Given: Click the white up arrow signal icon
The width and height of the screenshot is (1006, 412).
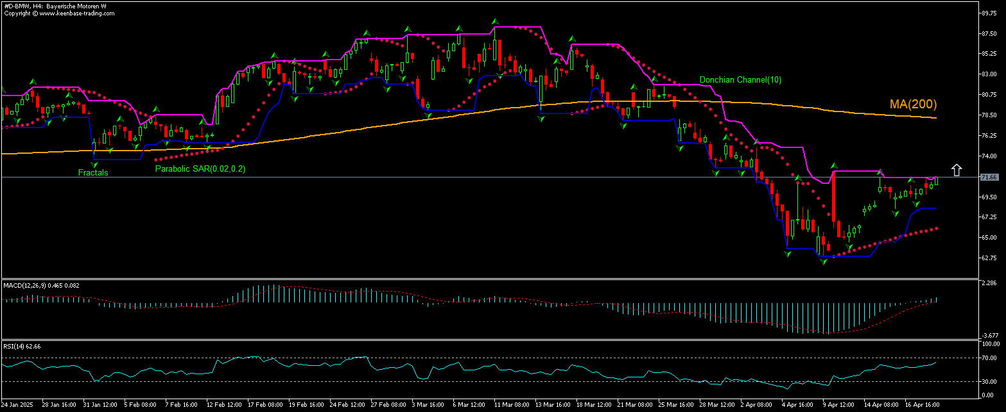Looking at the screenshot, I should click(x=956, y=170).
